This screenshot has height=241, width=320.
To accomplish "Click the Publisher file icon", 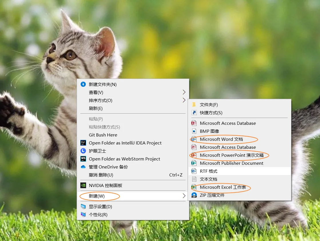I will tap(194, 163).
